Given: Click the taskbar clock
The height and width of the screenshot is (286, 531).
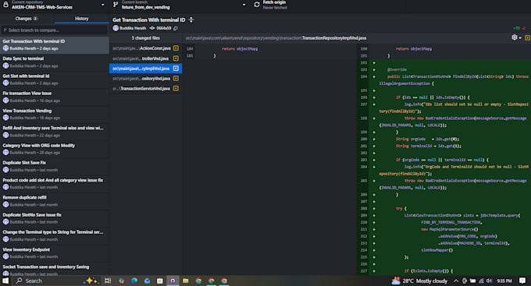Looking at the screenshot, I should [504, 281].
